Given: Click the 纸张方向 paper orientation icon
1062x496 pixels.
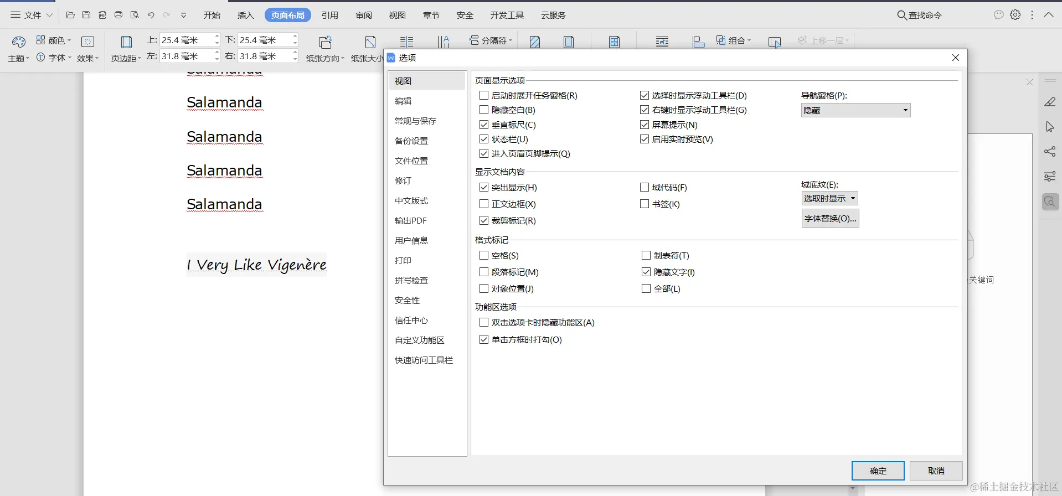Looking at the screenshot, I should 326,42.
